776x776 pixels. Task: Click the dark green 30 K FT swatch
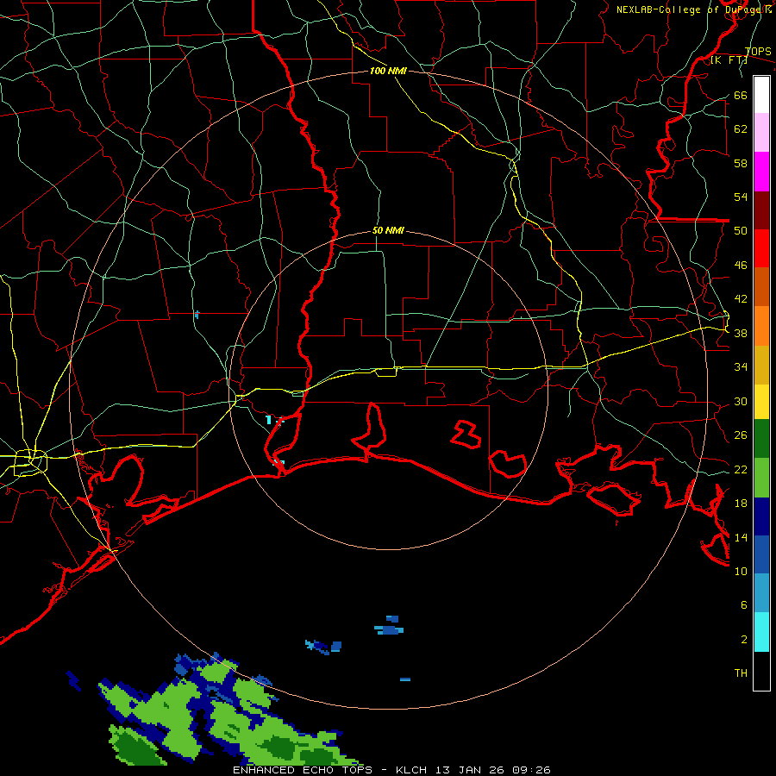761,439
